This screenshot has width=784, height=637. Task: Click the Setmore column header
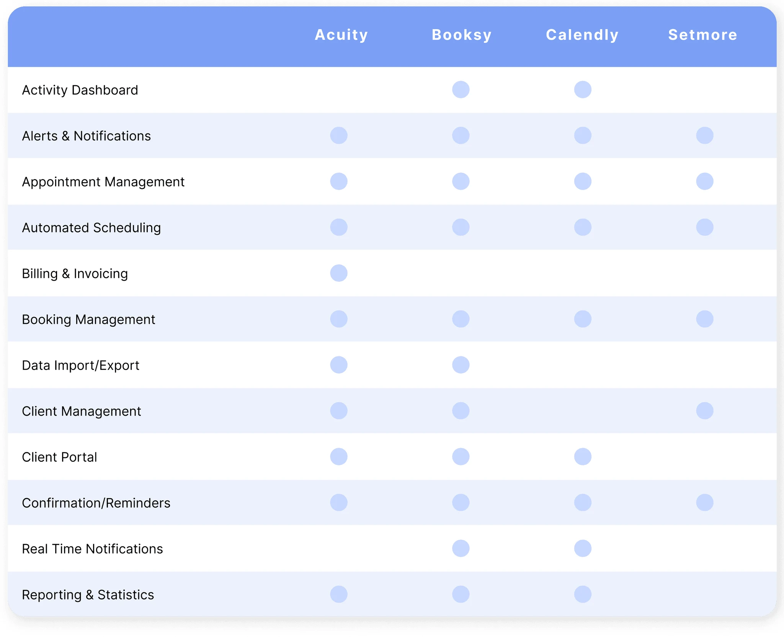(703, 35)
